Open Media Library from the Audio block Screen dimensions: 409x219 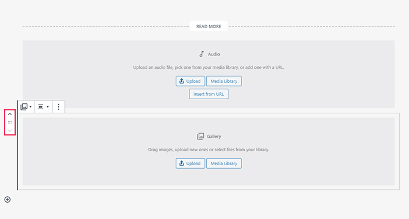pyautogui.click(x=224, y=81)
